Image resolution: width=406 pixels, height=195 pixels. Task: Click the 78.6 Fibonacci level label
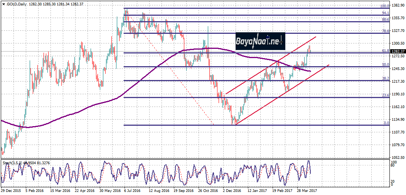click(385, 32)
